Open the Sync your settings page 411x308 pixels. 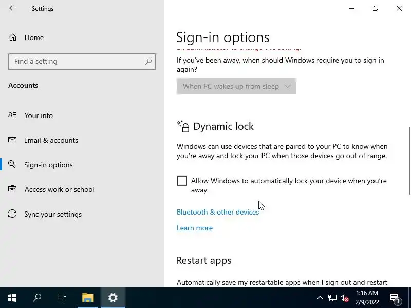pyautogui.click(x=53, y=214)
